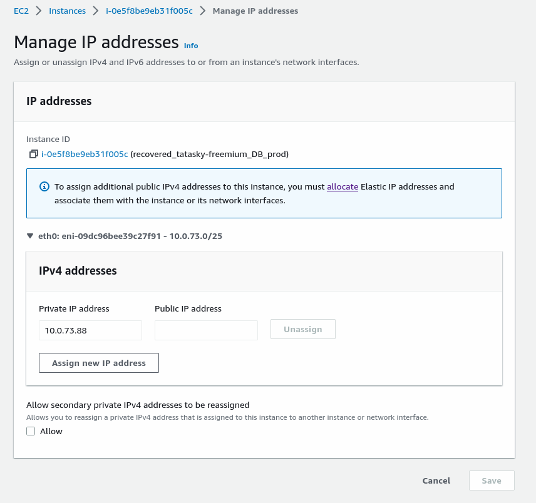Save the IP address changes
Viewport: 536px width, 503px height.
tap(492, 480)
